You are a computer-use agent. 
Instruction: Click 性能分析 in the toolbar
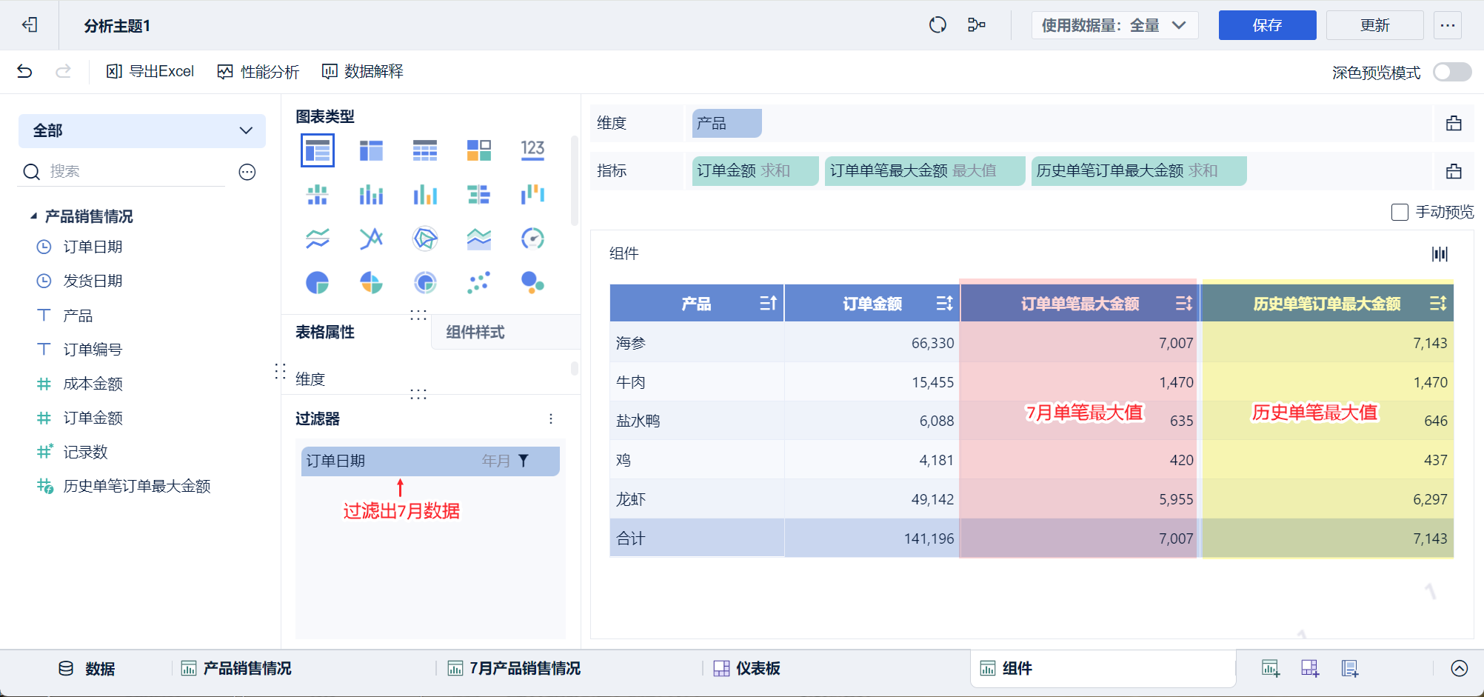[x=258, y=71]
